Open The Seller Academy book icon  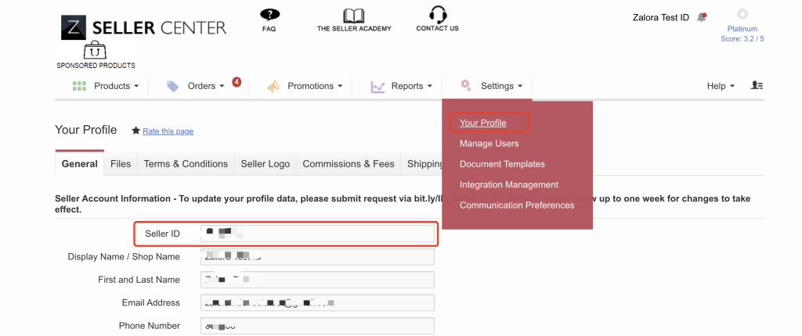(x=353, y=16)
